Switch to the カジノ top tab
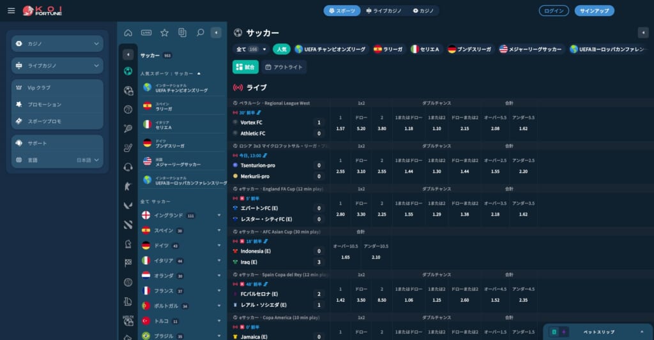Screen dimensions: 654x340 coord(423,11)
